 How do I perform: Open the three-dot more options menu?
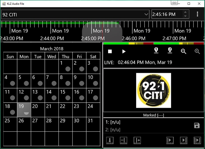(197, 14)
